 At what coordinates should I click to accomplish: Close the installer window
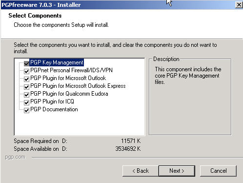[239, 5]
